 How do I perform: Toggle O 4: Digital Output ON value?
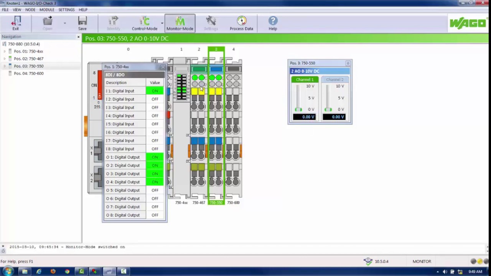[155, 182]
